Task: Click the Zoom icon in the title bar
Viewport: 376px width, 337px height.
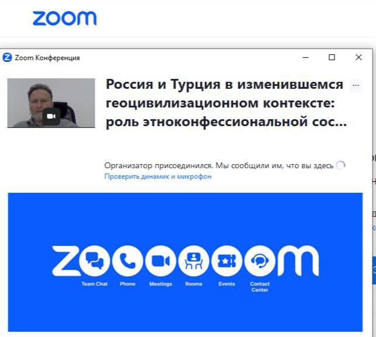Action: tap(7, 57)
